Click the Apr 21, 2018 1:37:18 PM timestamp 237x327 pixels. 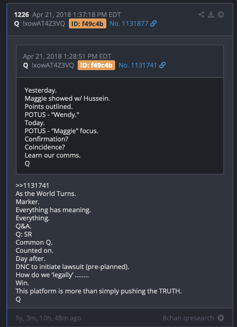coord(77,15)
